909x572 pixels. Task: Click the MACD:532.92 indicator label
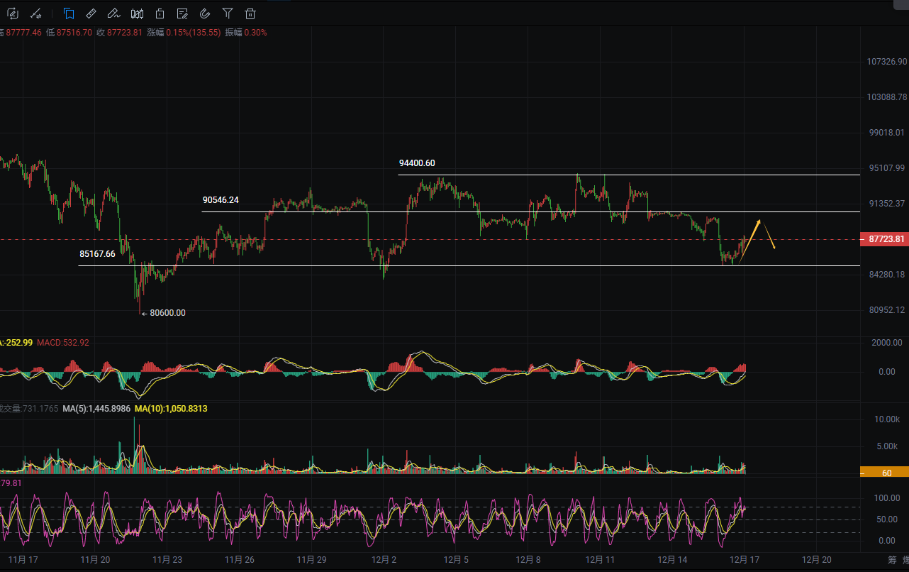point(63,343)
